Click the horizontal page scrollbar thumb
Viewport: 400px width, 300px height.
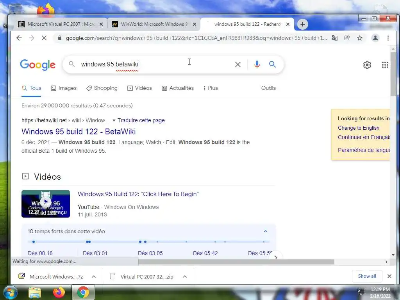(236, 262)
